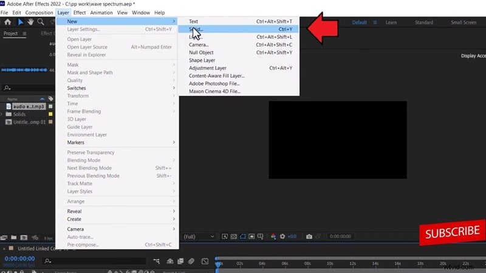The image size is (486, 273).
Task: Click the reset exposure icon
Action: point(282,237)
